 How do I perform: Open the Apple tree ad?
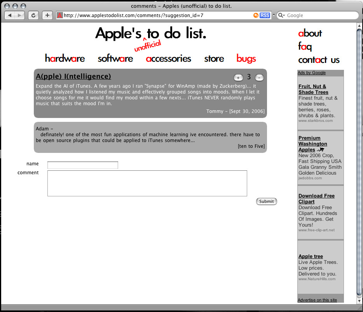[311, 256]
